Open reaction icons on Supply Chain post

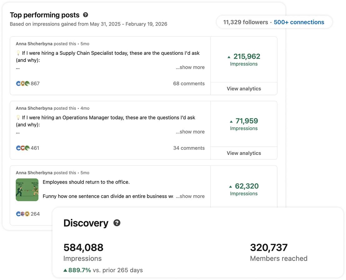click(x=23, y=83)
